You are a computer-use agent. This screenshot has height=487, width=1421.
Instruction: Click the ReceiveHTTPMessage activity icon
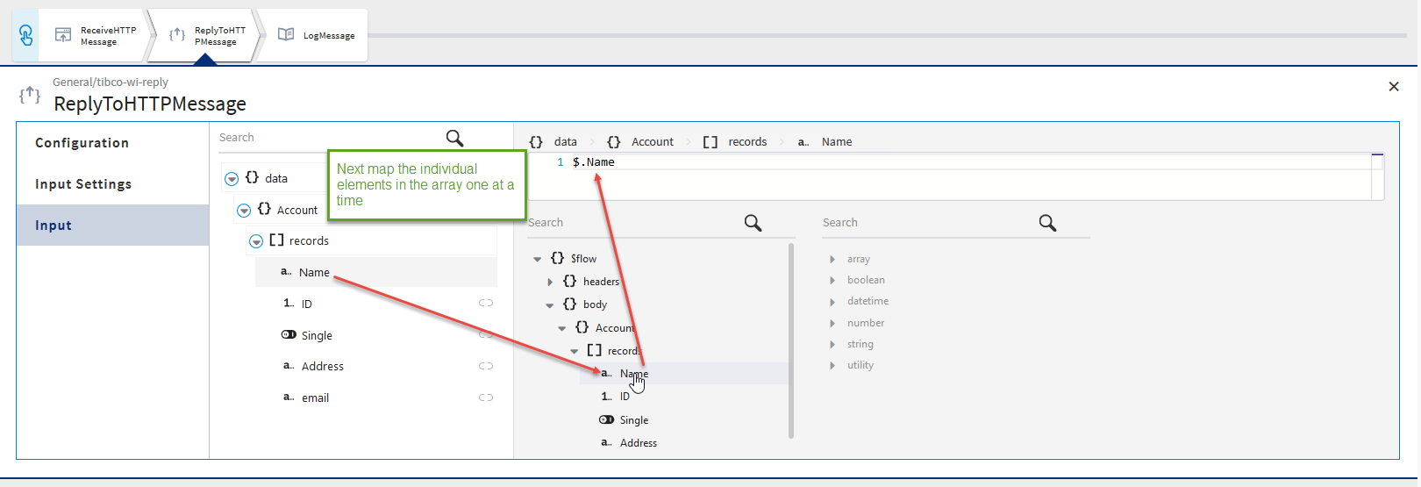[63, 35]
